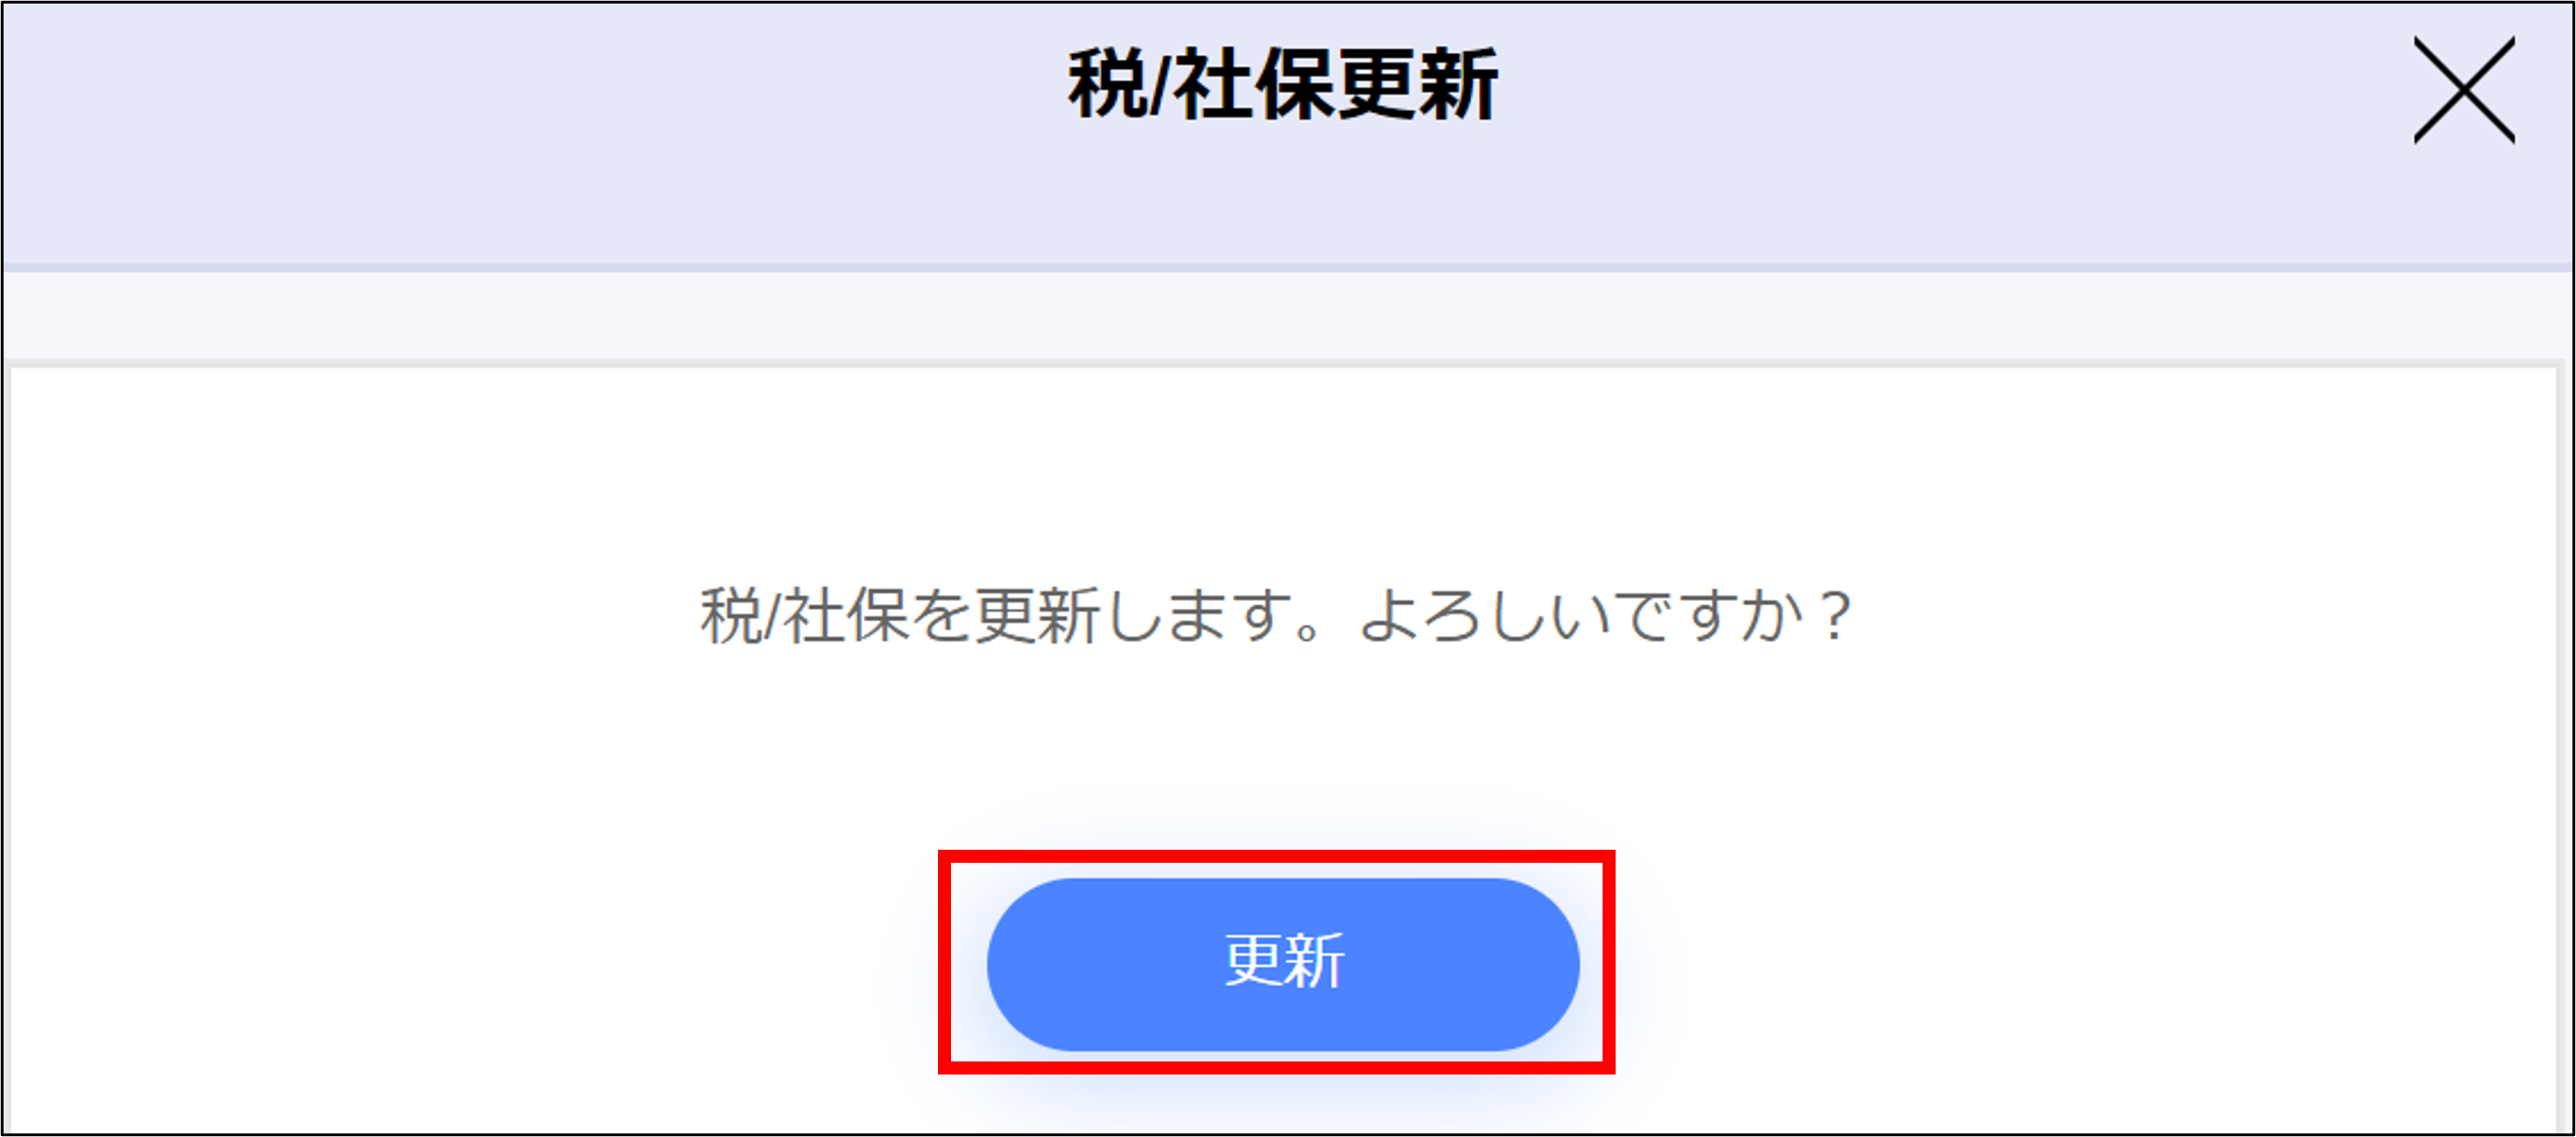Click the question mark ending the message
This screenshot has width=2576, height=1137.
click(1836, 617)
